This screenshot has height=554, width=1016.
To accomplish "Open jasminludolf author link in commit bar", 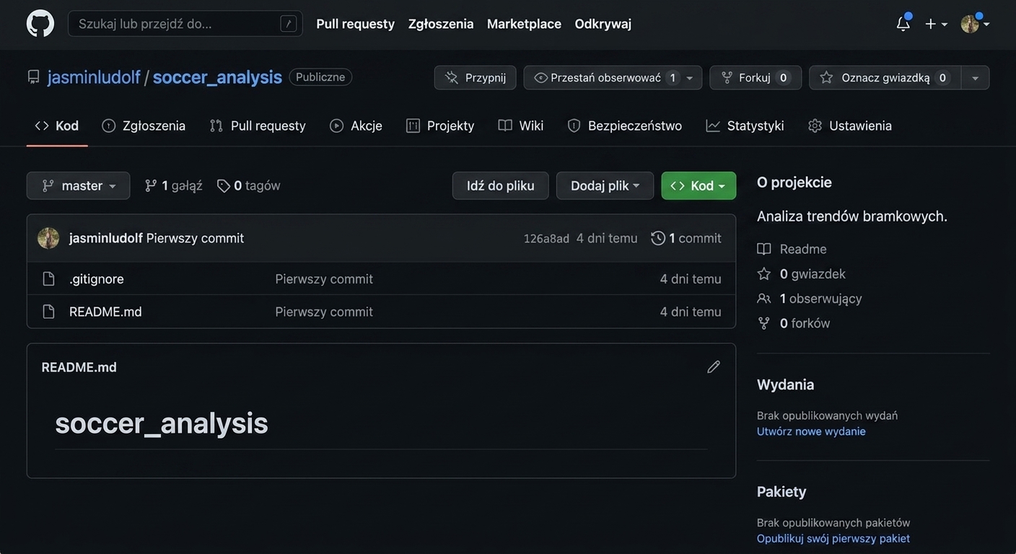I will click(106, 238).
